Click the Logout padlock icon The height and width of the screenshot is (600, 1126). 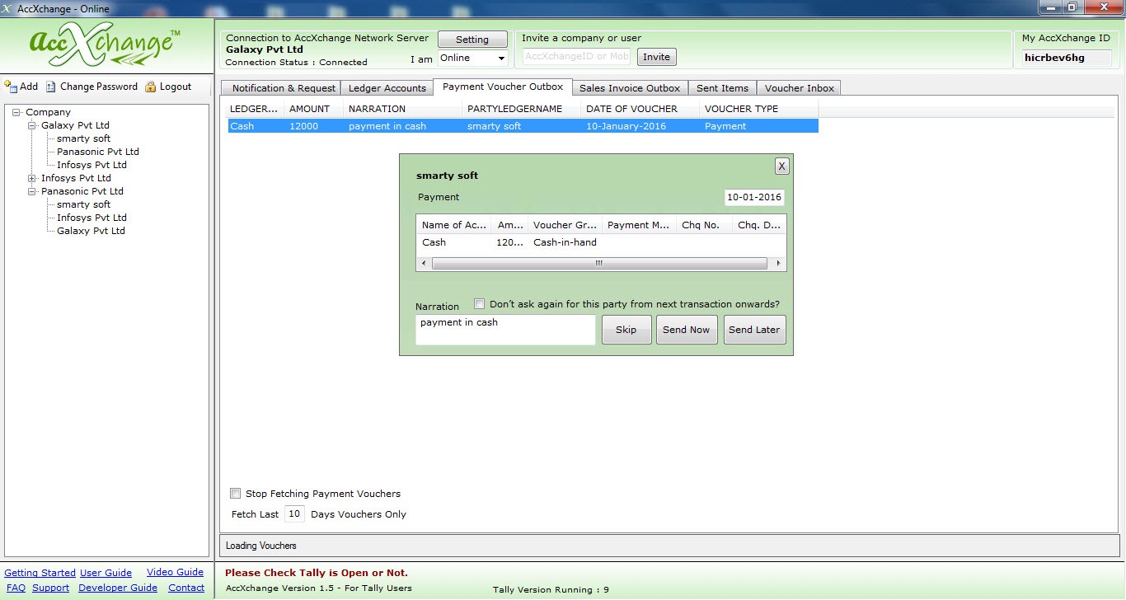(x=150, y=87)
